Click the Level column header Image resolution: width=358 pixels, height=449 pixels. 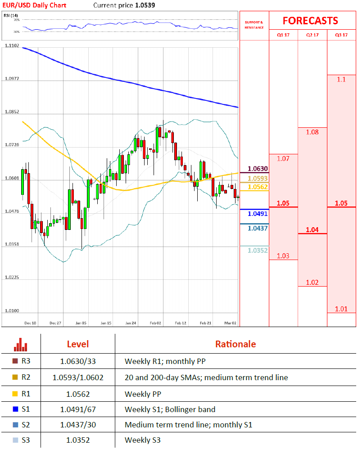click(x=78, y=344)
